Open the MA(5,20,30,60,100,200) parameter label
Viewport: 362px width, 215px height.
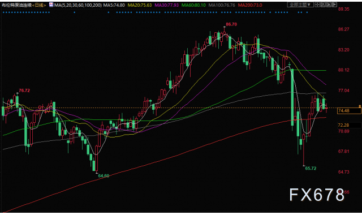78,5
